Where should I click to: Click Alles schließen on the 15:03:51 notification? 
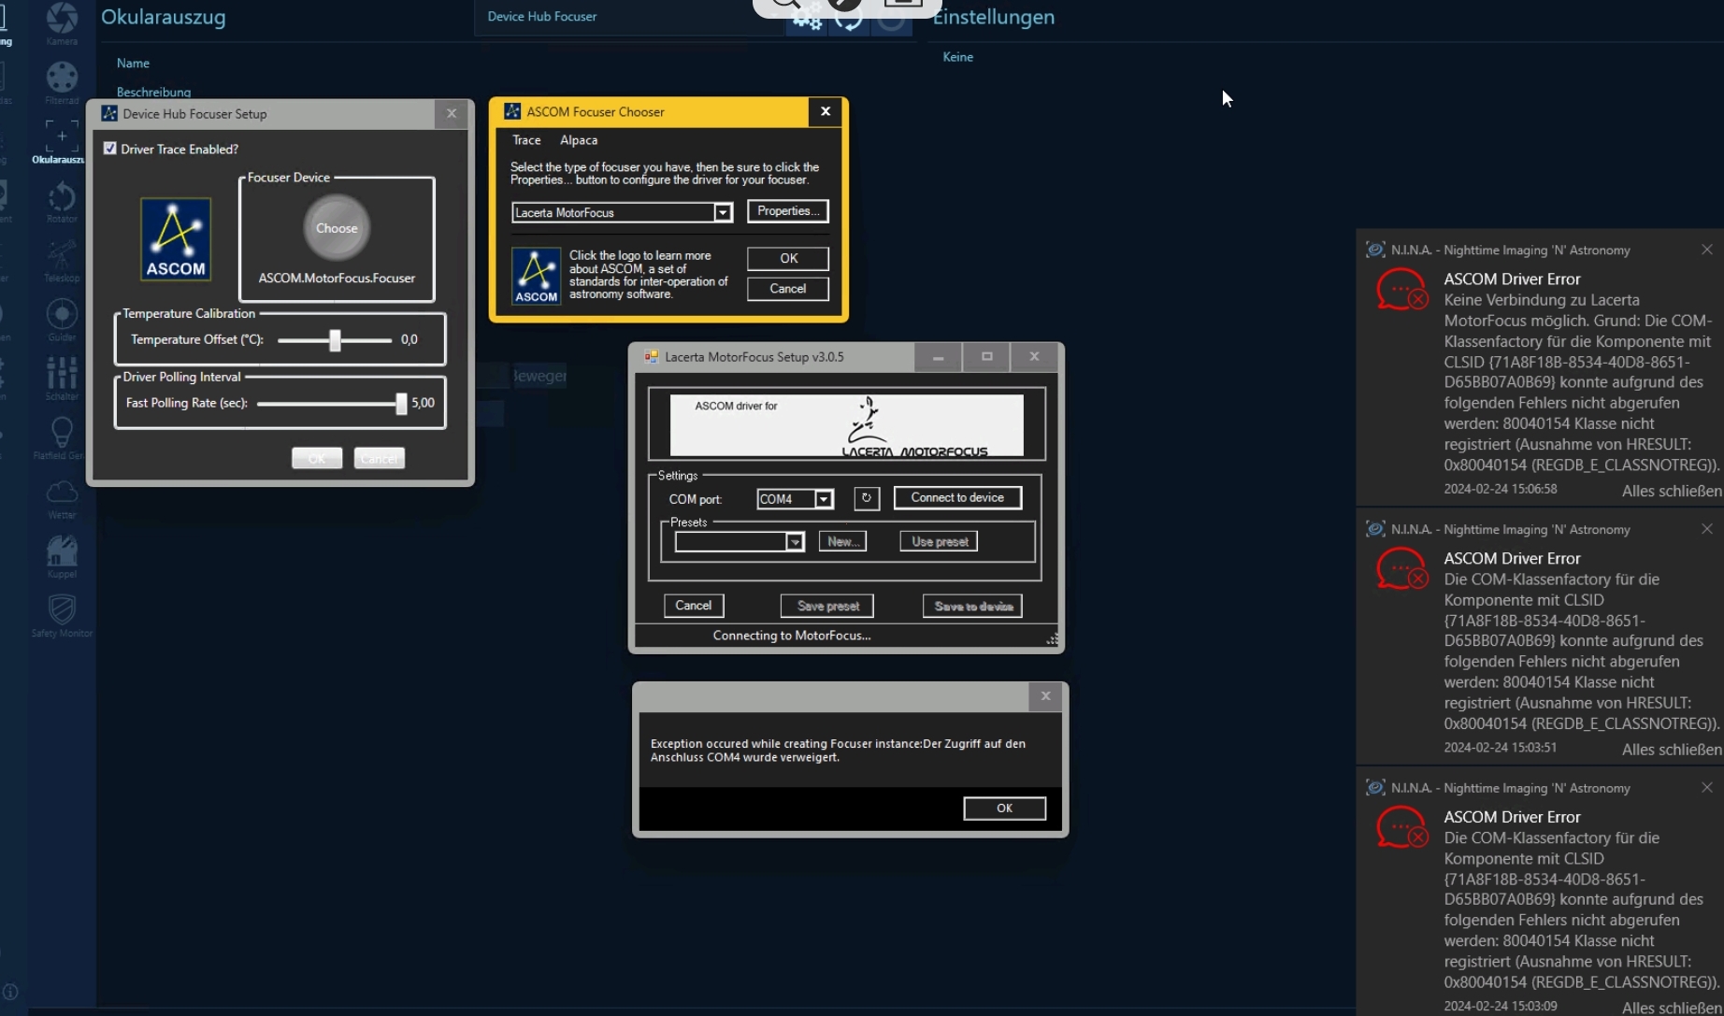click(1672, 750)
